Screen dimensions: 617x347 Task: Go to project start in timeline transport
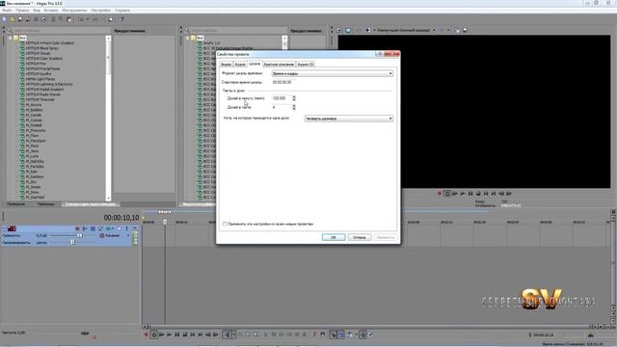(193, 334)
